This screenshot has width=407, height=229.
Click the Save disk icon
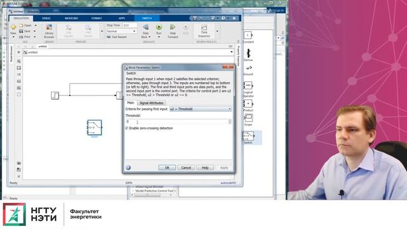[21, 31]
